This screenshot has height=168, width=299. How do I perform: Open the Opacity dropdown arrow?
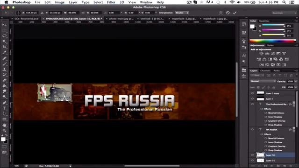click(x=296, y=81)
